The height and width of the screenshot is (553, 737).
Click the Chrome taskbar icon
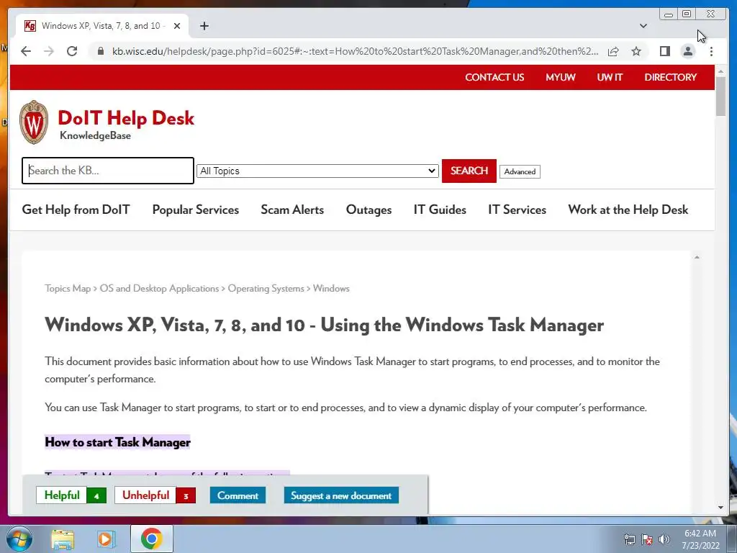click(151, 539)
